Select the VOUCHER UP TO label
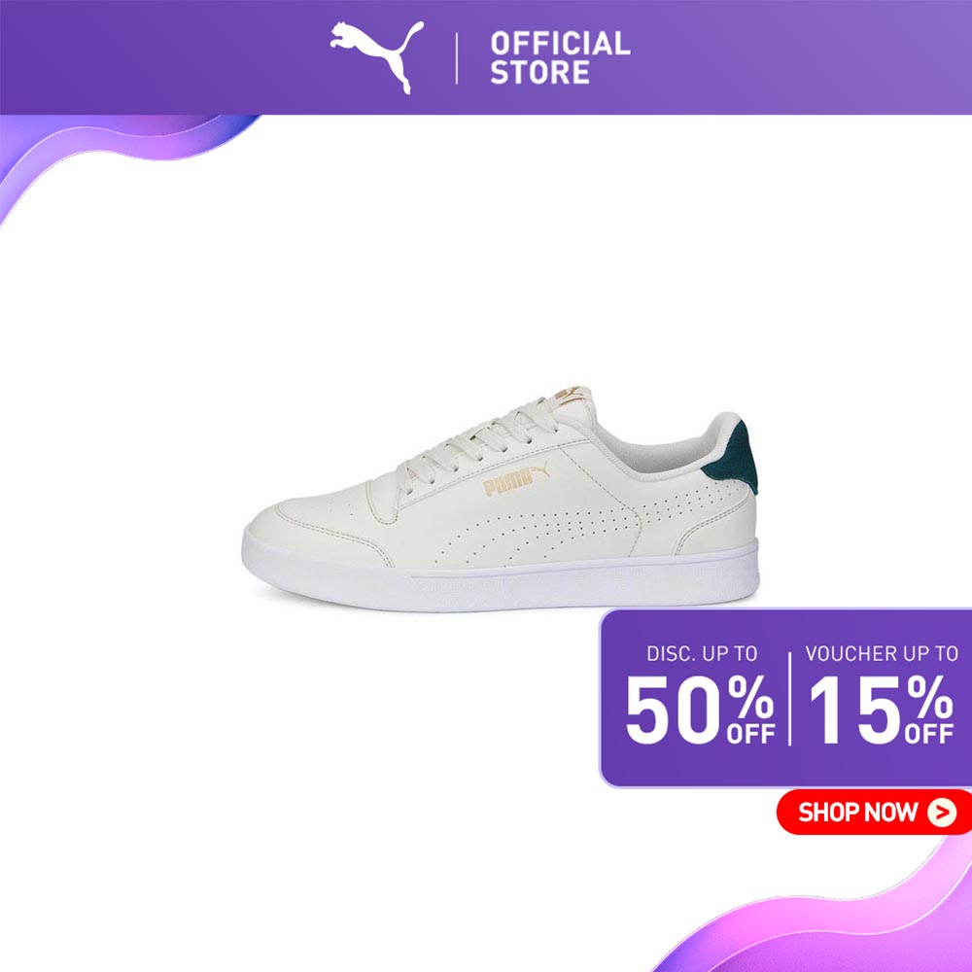 click(882, 653)
